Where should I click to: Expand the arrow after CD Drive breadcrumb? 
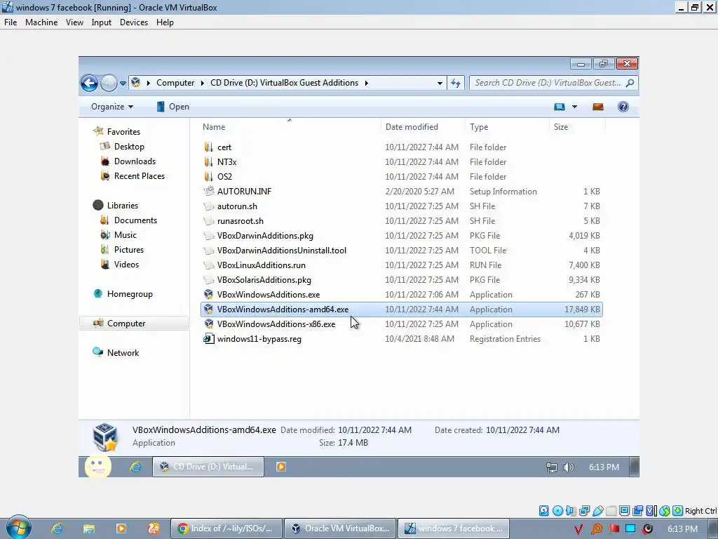[366, 83]
